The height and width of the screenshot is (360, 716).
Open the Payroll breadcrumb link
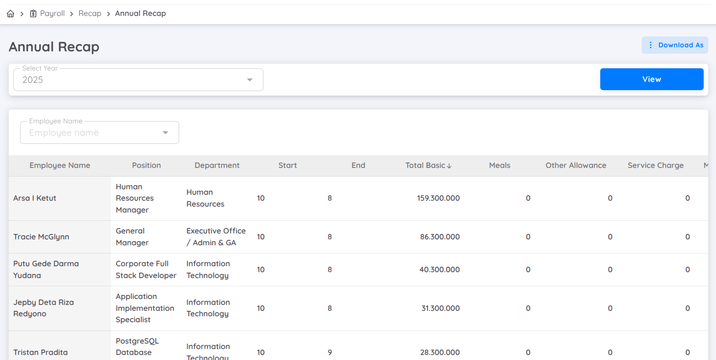(52, 14)
